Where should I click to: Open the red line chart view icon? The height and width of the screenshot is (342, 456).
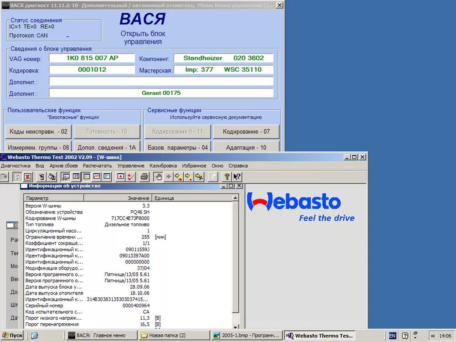click(97, 176)
